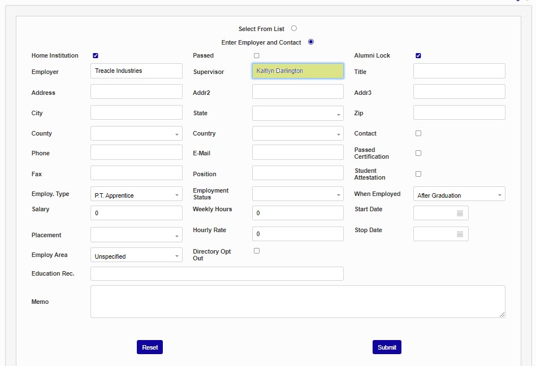Click into the Memo text area
536x366 pixels.
(297, 302)
